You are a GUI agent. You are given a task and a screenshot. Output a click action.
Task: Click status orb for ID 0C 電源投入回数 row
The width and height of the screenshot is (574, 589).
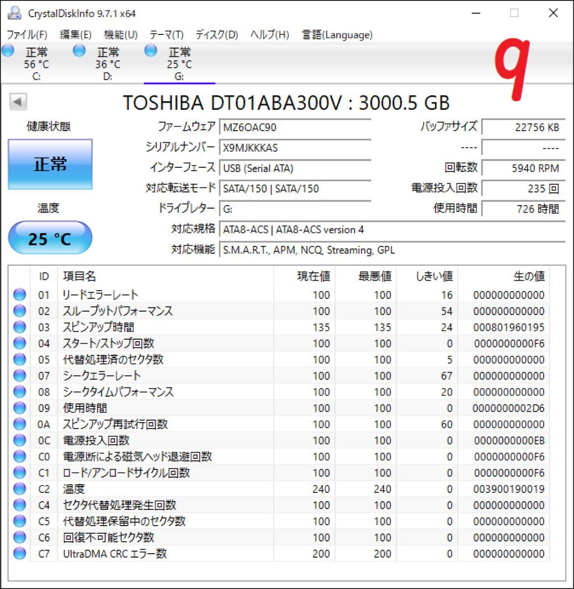pos(20,441)
